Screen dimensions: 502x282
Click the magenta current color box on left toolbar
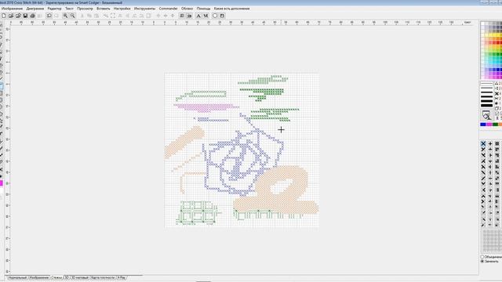pyautogui.click(x=2, y=183)
